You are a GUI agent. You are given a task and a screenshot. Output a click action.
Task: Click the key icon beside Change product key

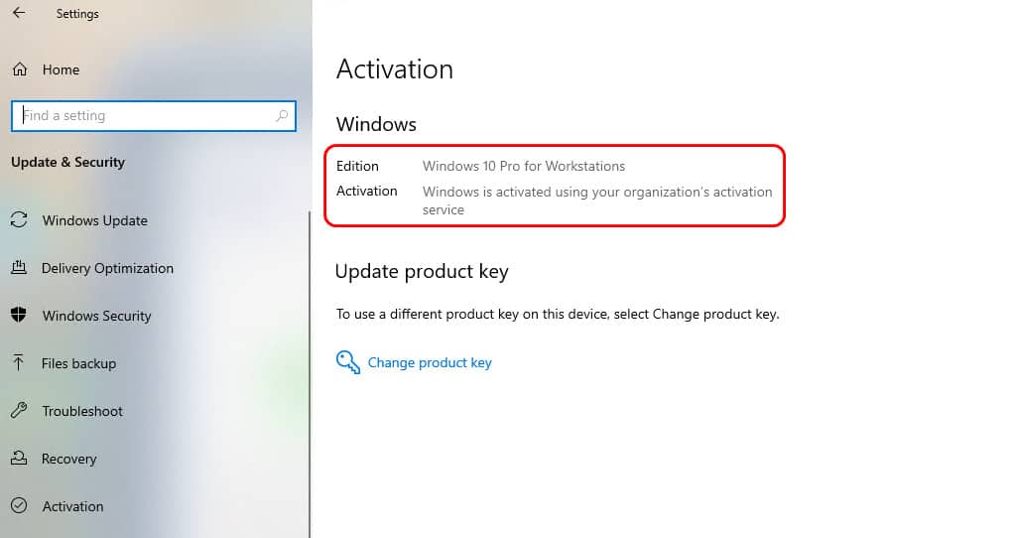coord(348,362)
